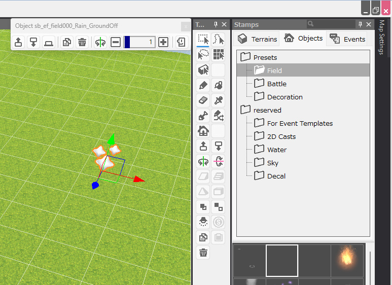The height and width of the screenshot is (285, 392).
Task: Click the lower terrain icon in tool palette
Action: (218, 146)
